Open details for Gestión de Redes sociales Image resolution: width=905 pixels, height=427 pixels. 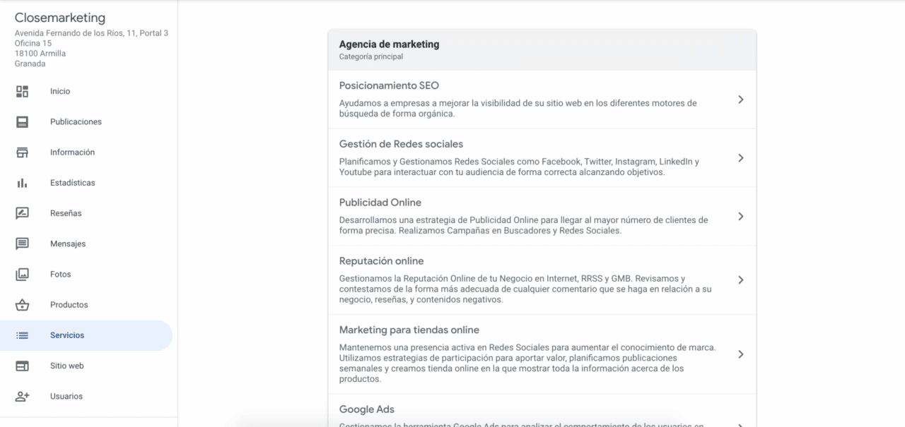click(741, 158)
